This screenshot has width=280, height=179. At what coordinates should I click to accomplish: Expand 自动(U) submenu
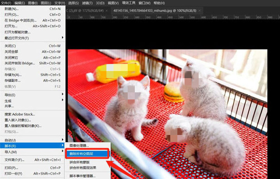(x=33, y=140)
